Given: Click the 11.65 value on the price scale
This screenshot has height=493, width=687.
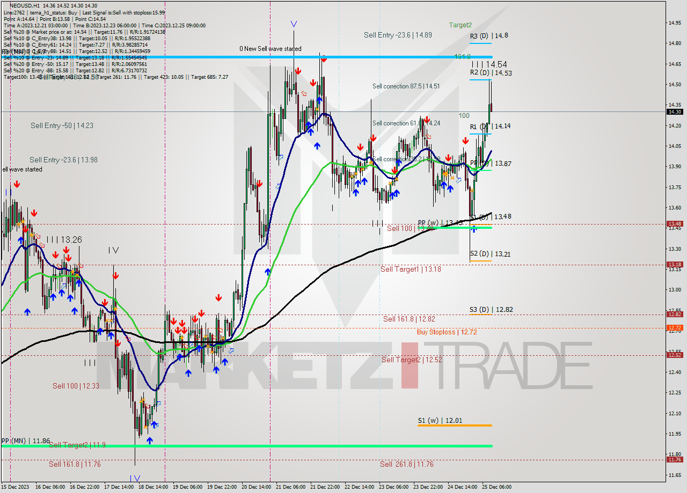Looking at the screenshot, I should 675,475.
